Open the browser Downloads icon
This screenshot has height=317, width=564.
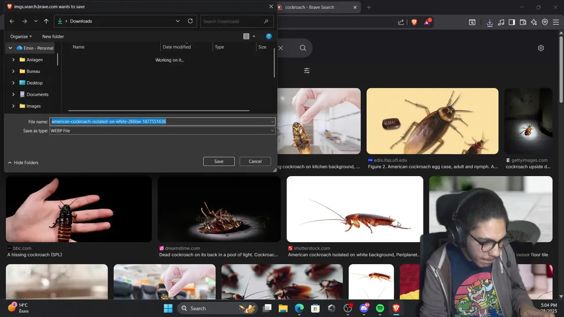pos(490,22)
